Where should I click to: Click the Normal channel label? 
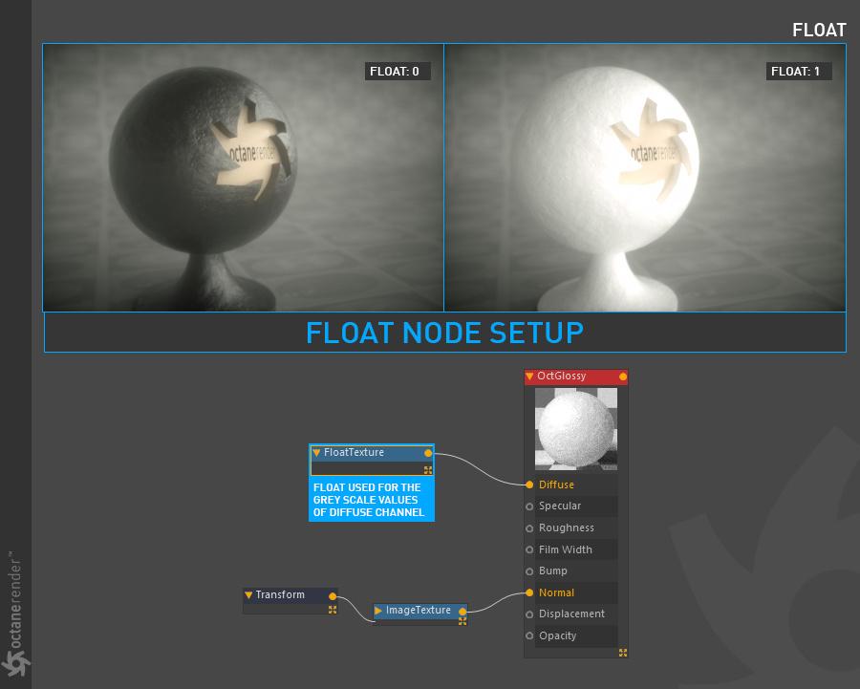point(556,592)
